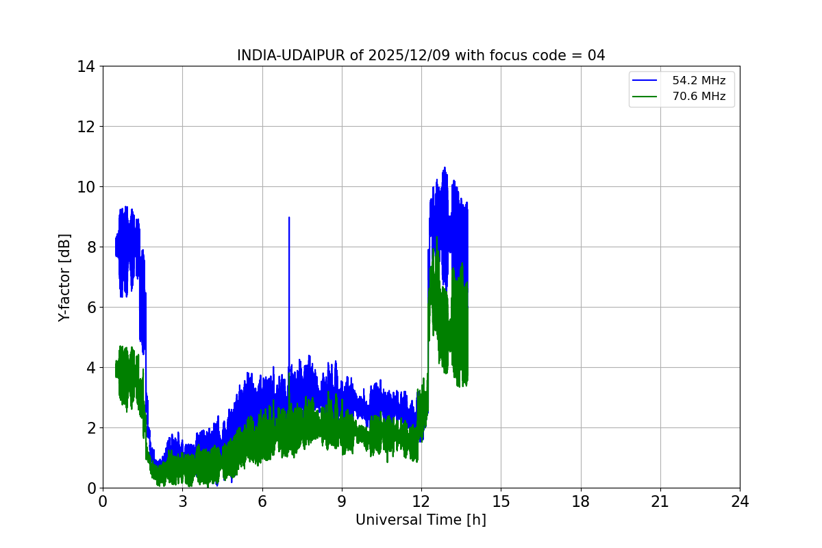Select the 54.2 MHz legend label
Viewport: 822px width, 548px height.
point(699,81)
